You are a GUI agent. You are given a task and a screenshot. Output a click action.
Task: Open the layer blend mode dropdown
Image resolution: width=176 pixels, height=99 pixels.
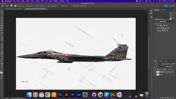(x=159, y=67)
